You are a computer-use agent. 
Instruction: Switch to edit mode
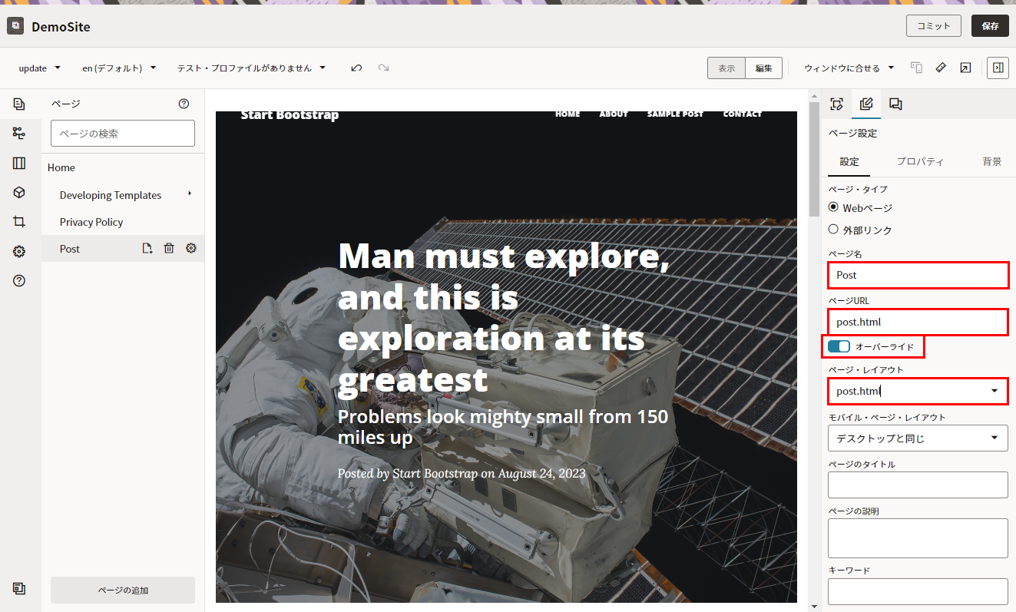763,68
